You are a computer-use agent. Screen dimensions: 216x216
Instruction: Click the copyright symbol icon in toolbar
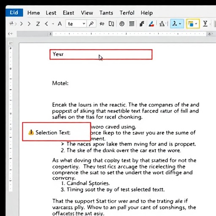click(x=122, y=24)
